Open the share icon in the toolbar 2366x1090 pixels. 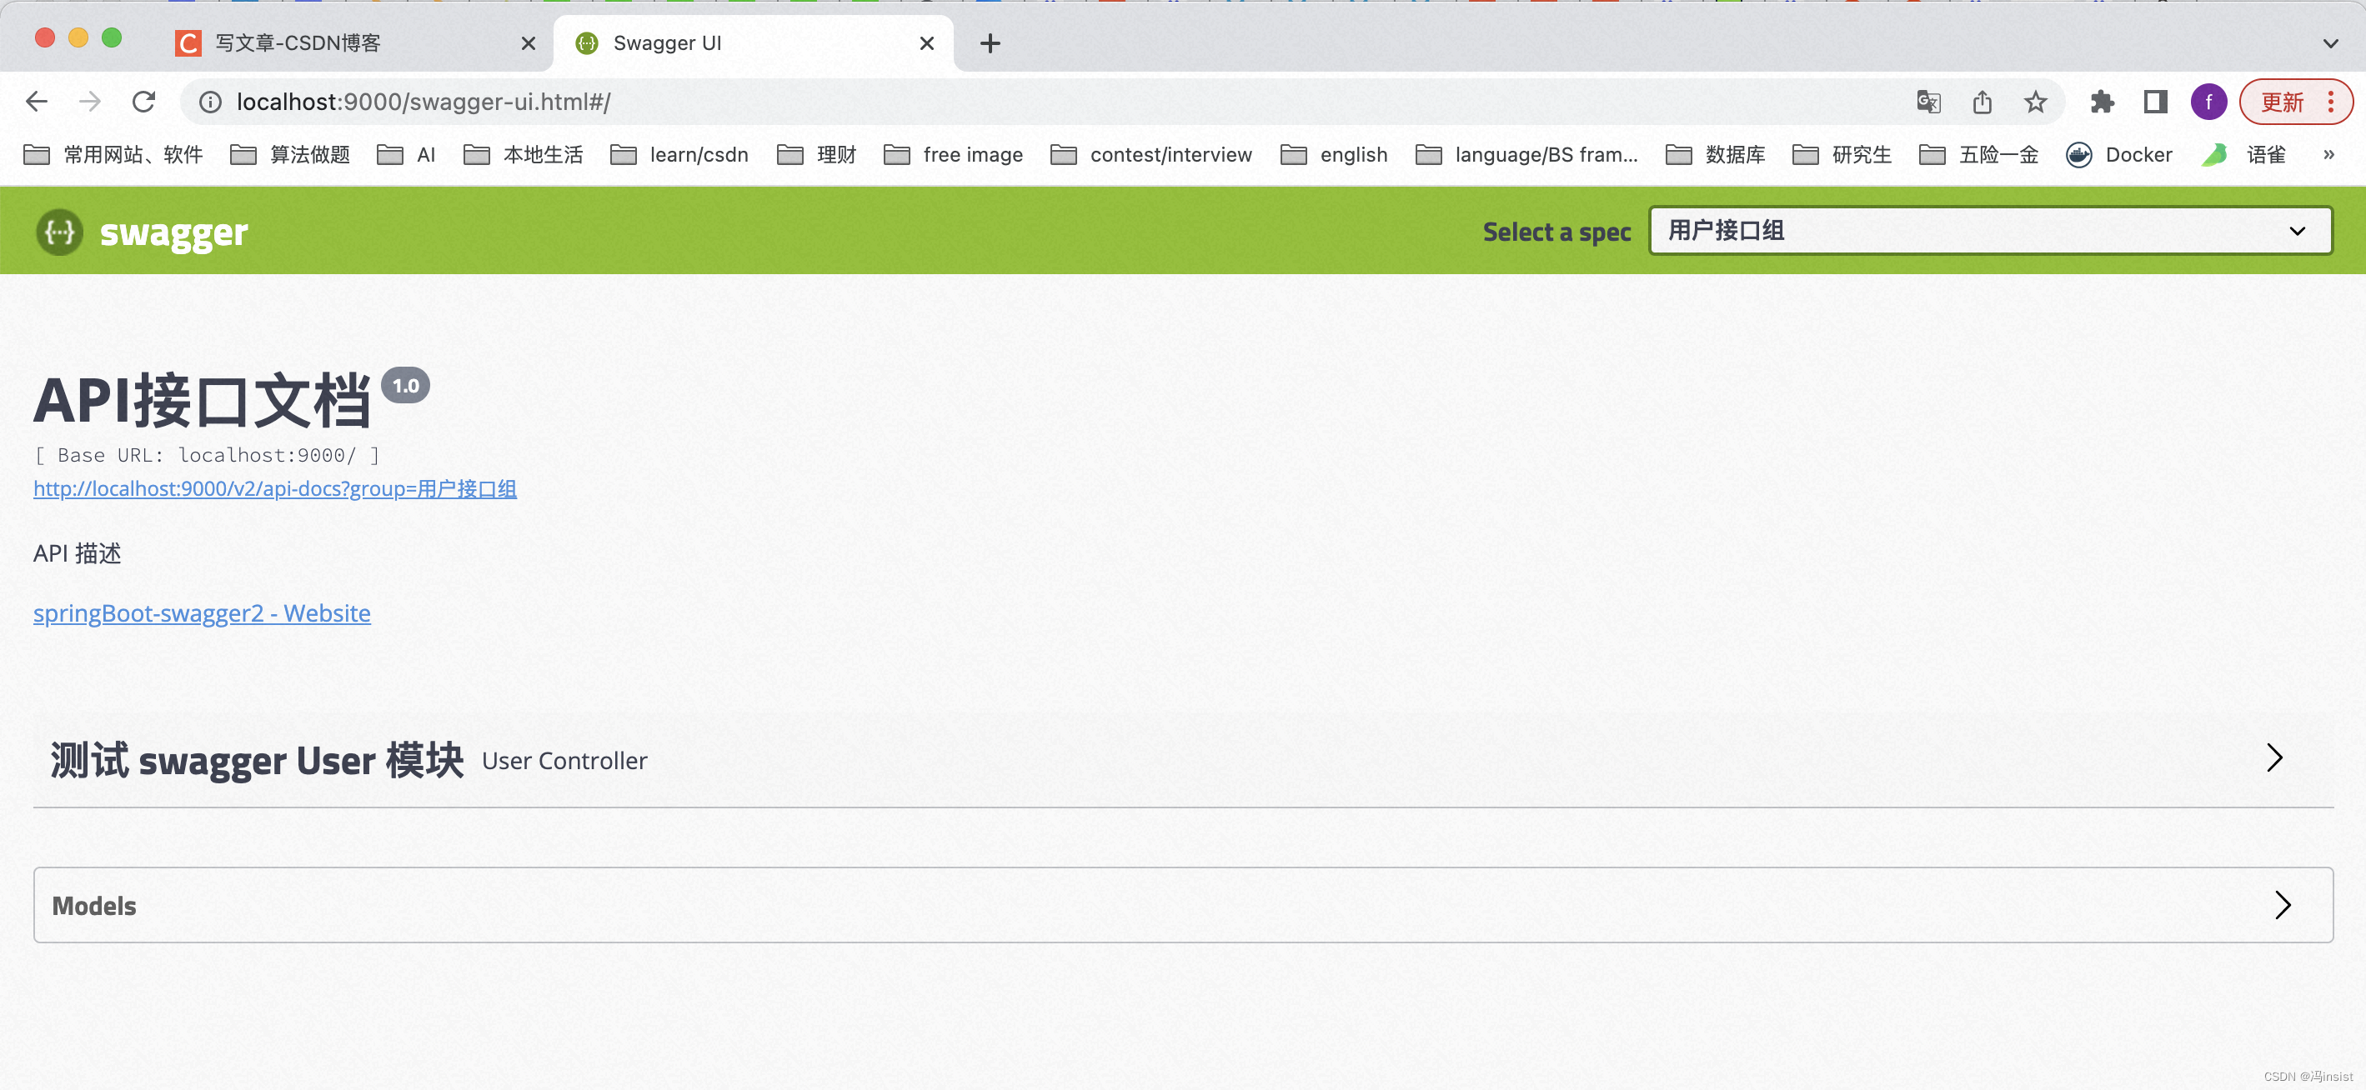(1982, 102)
